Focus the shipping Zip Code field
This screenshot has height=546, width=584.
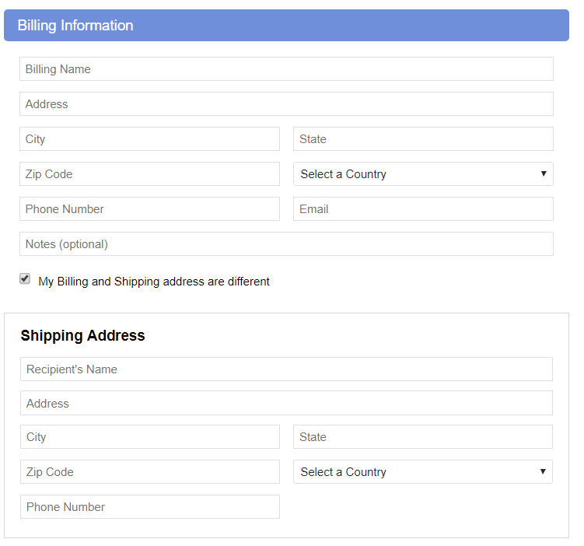point(150,472)
